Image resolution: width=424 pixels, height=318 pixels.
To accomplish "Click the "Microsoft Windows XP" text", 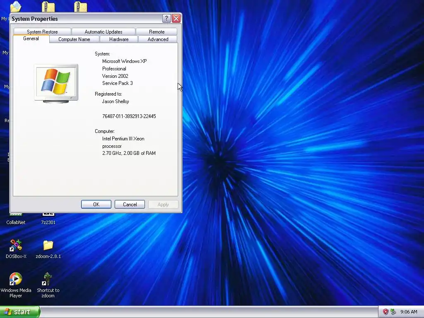I will (x=124, y=61).
